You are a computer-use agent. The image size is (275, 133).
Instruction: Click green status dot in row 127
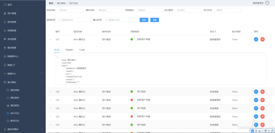[x=132, y=39]
